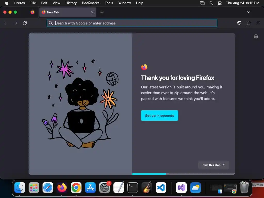Screen dimensions: 264x198
Task: Open Control Center in menu bar
Action: coord(220,3)
